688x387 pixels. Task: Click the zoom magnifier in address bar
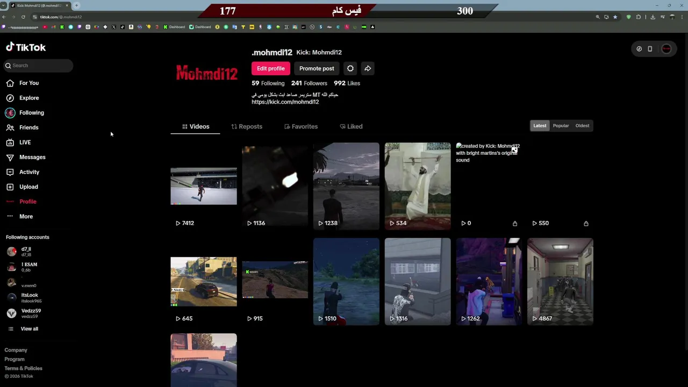(x=598, y=17)
